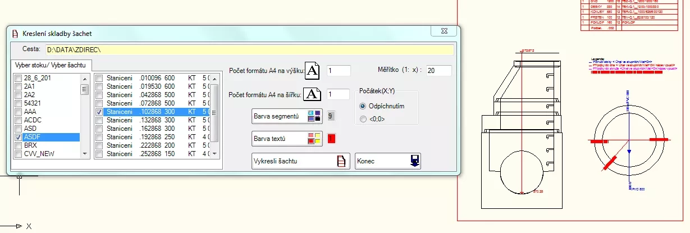Click the dialog title bar app icon
Viewport: 690px width, 233px height.
[x=15, y=34]
